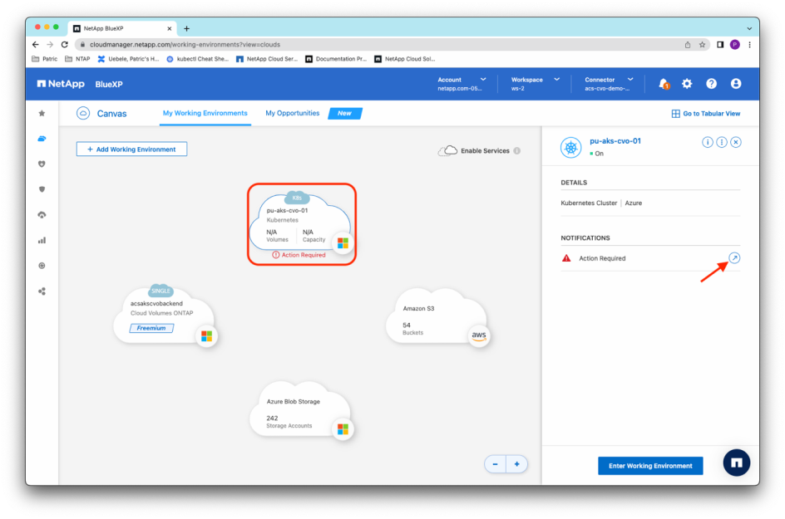This screenshot has height=519, width=785.
Task: Select My Working Environments tab
Action: click(205, 113)
